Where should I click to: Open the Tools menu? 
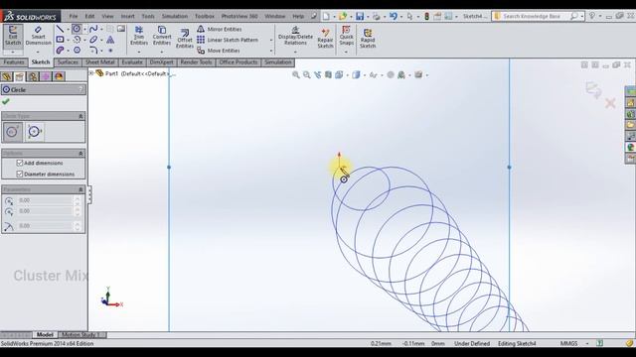[x=148, y=16]
